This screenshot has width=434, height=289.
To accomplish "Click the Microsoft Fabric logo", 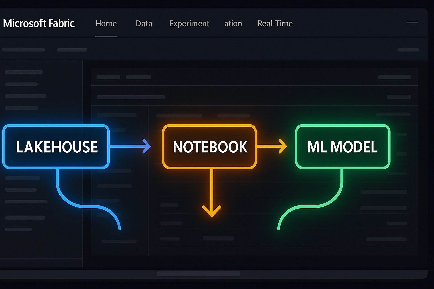I will coord(39,24).
